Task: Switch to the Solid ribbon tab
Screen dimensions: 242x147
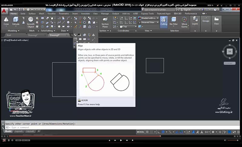Action: point(23,14)
